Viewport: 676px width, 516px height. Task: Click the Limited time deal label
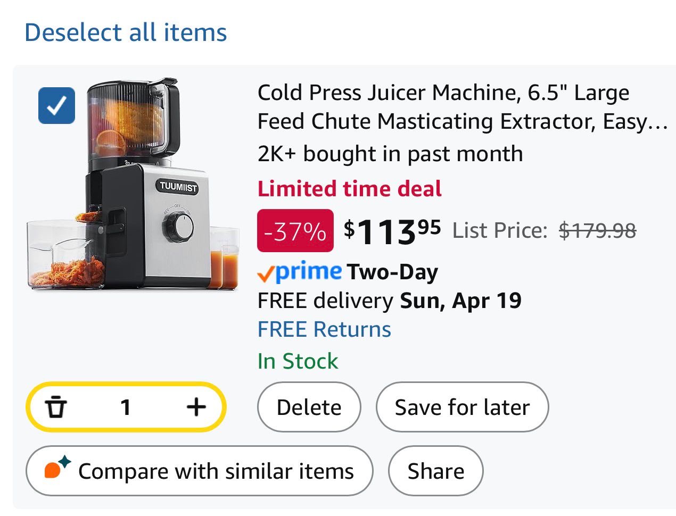(349, 189)
